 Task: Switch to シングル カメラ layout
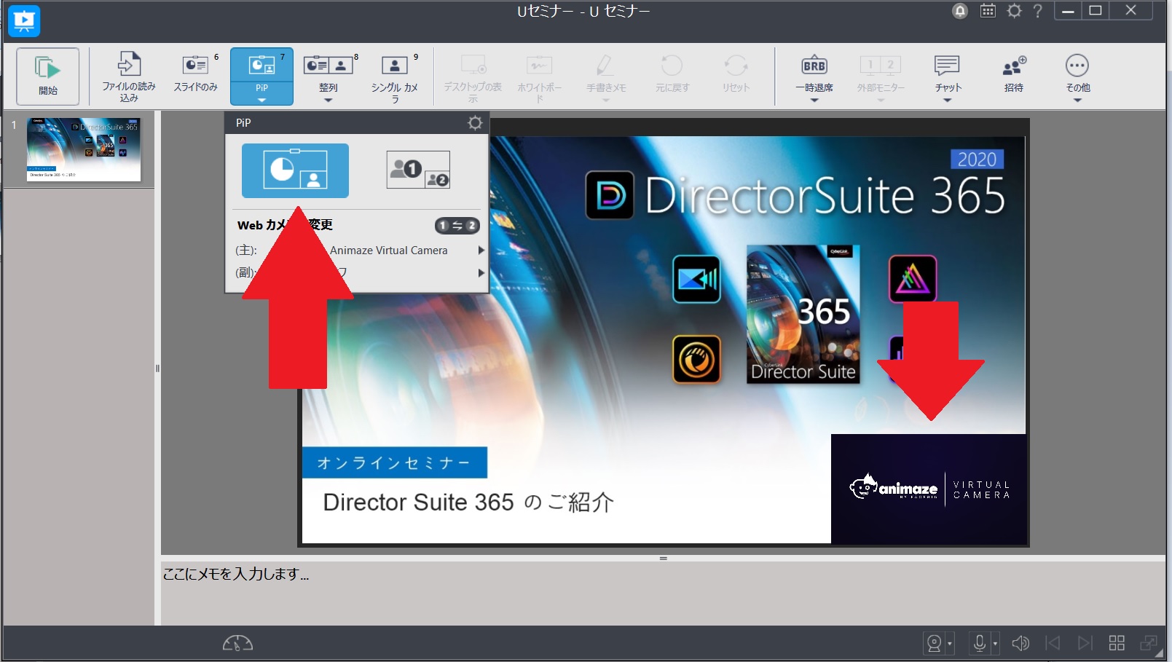[395, 76]
